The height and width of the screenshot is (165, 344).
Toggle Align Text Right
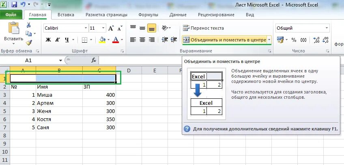152,39
